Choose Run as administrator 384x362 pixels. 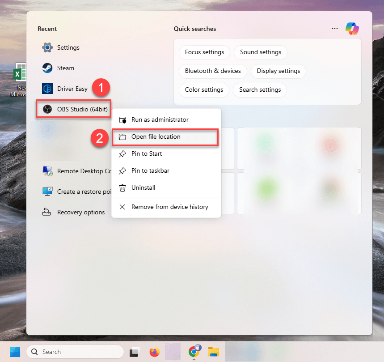tap(166, 119)
